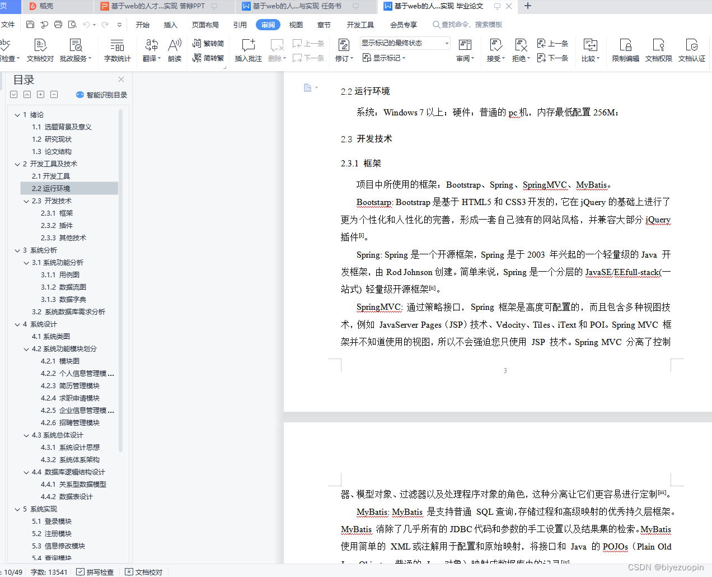
Task: Toggle 文档校对 in the status bar
Action: [x=144, y=572]
